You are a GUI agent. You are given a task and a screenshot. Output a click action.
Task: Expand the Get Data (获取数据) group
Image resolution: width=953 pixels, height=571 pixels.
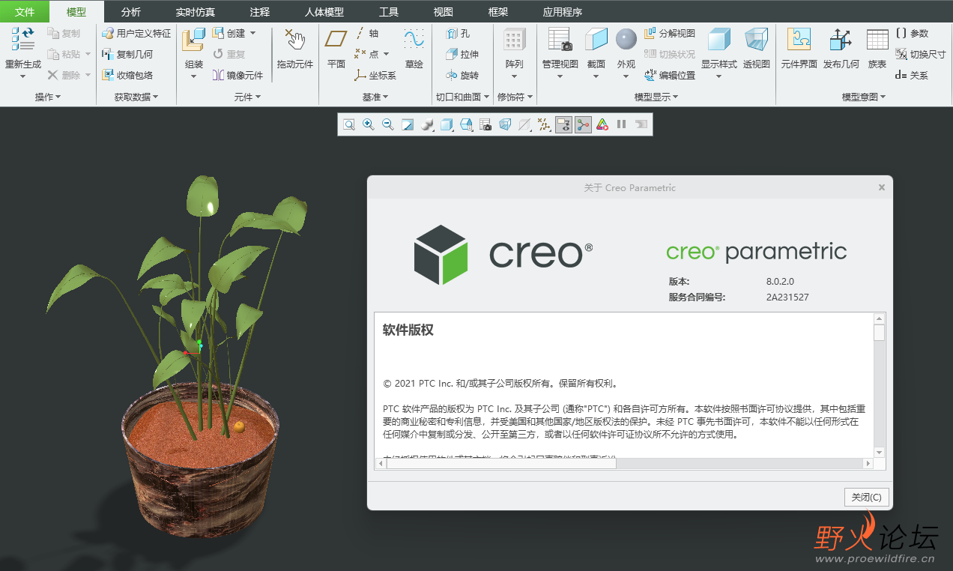point(136,97)
